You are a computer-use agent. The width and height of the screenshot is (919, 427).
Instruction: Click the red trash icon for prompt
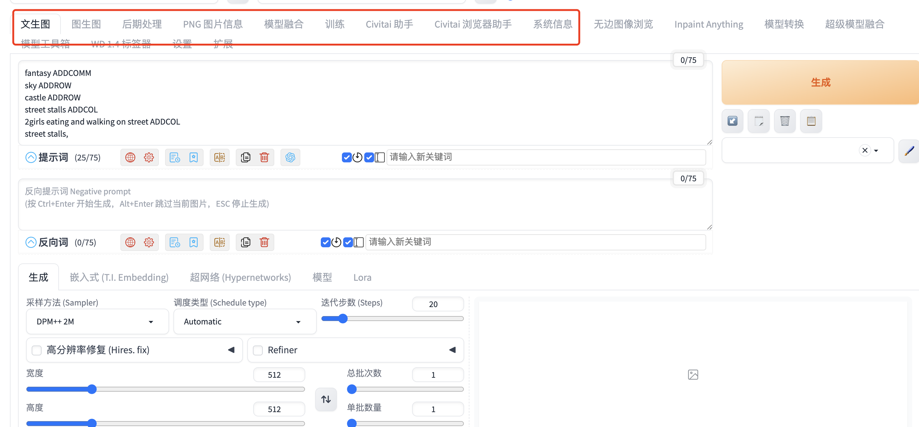264,157
